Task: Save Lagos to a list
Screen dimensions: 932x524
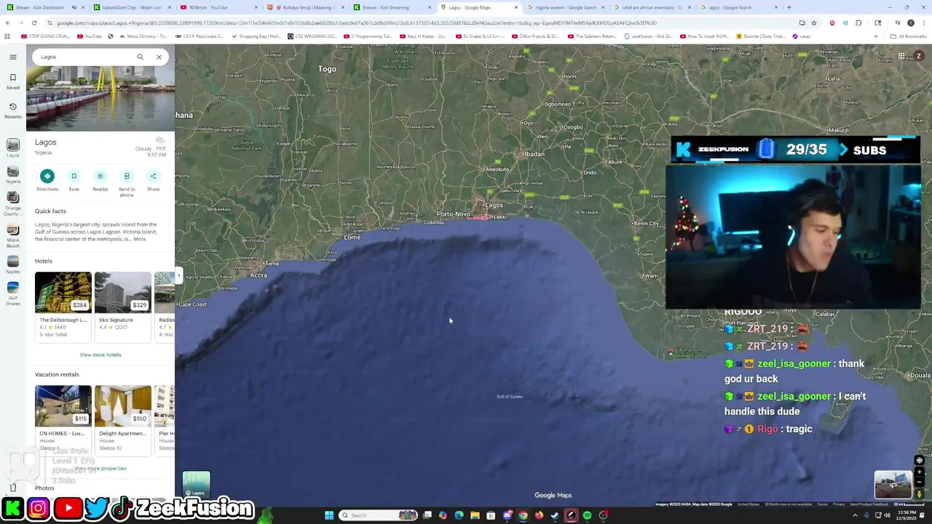Action: tap(74, 180)
